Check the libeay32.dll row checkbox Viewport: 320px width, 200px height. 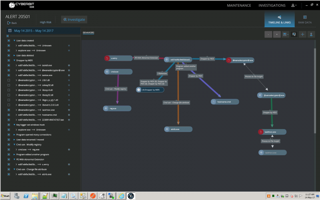pyautogui.click(x=9, y=95)
